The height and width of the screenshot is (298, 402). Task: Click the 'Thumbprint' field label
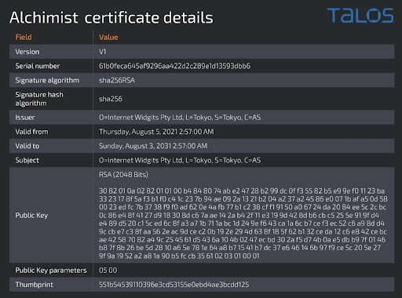tap(34, 285)
